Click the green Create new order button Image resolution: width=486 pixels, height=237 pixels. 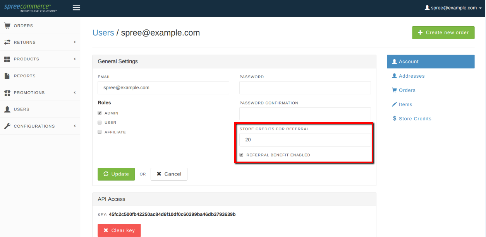pos(443,32)
